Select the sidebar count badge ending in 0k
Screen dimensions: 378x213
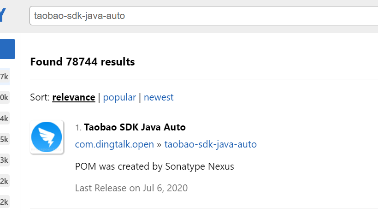4,97
